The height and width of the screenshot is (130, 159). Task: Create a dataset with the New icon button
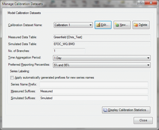point(122,25)
